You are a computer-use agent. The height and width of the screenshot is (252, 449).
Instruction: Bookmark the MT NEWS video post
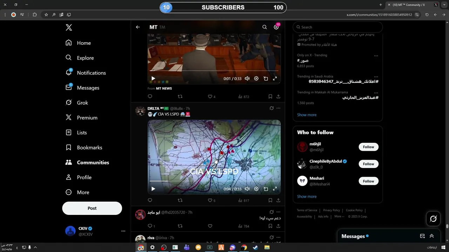270,97
